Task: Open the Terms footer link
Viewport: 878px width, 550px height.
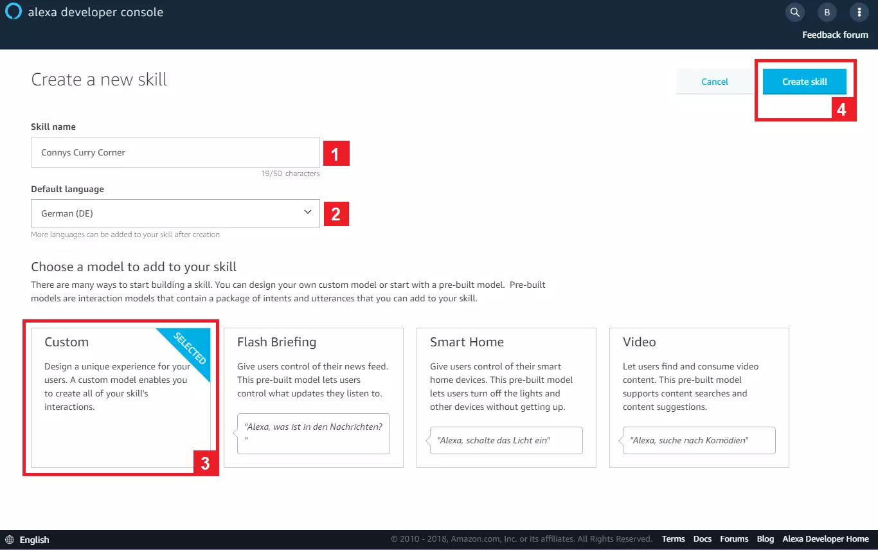Action: 674,539
